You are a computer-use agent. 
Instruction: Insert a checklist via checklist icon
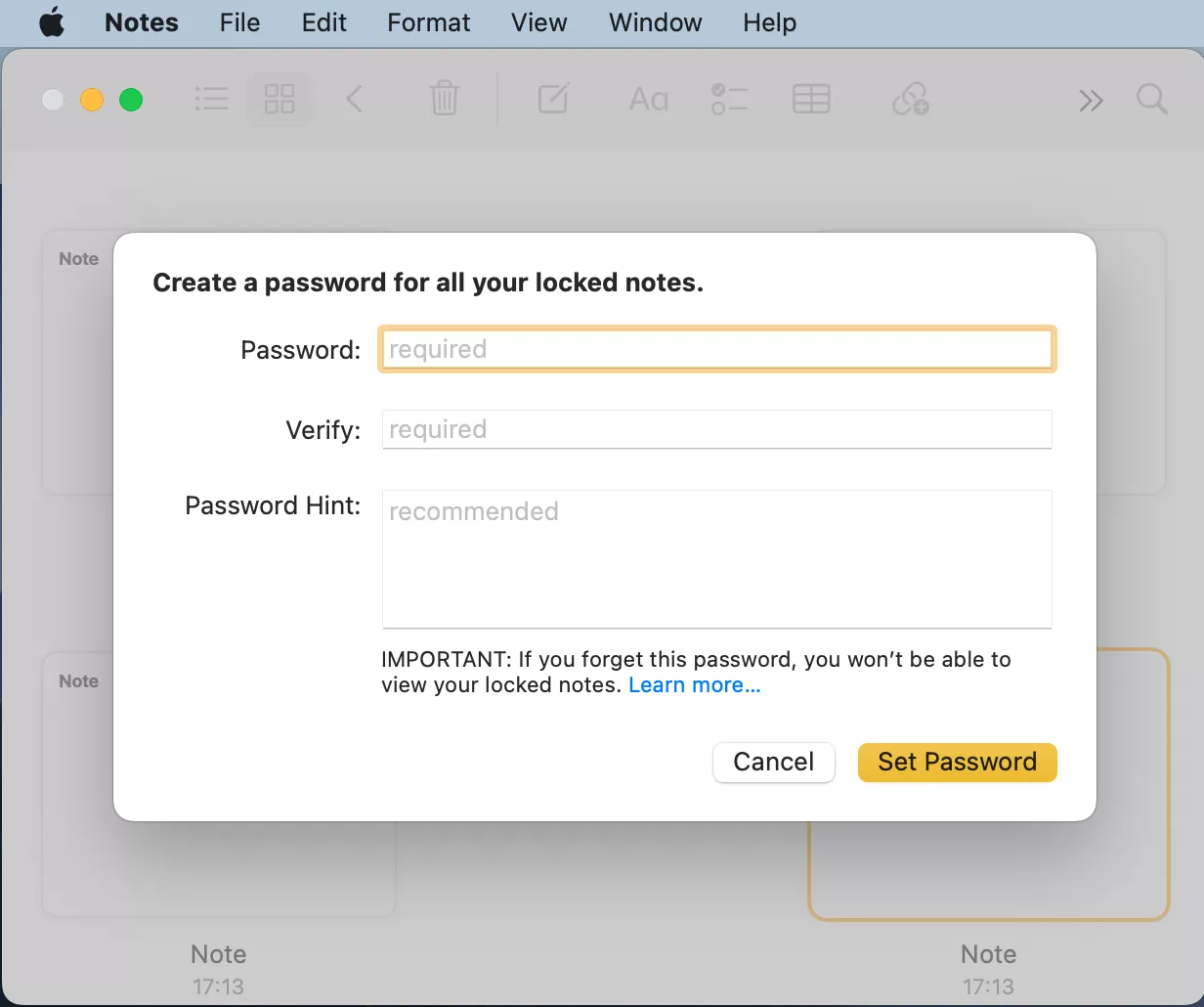click(x=729, y=99)
